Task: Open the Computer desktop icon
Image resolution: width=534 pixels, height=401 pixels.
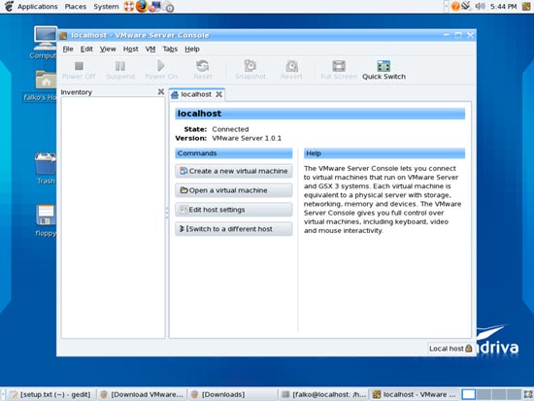Action: point(45,43)
